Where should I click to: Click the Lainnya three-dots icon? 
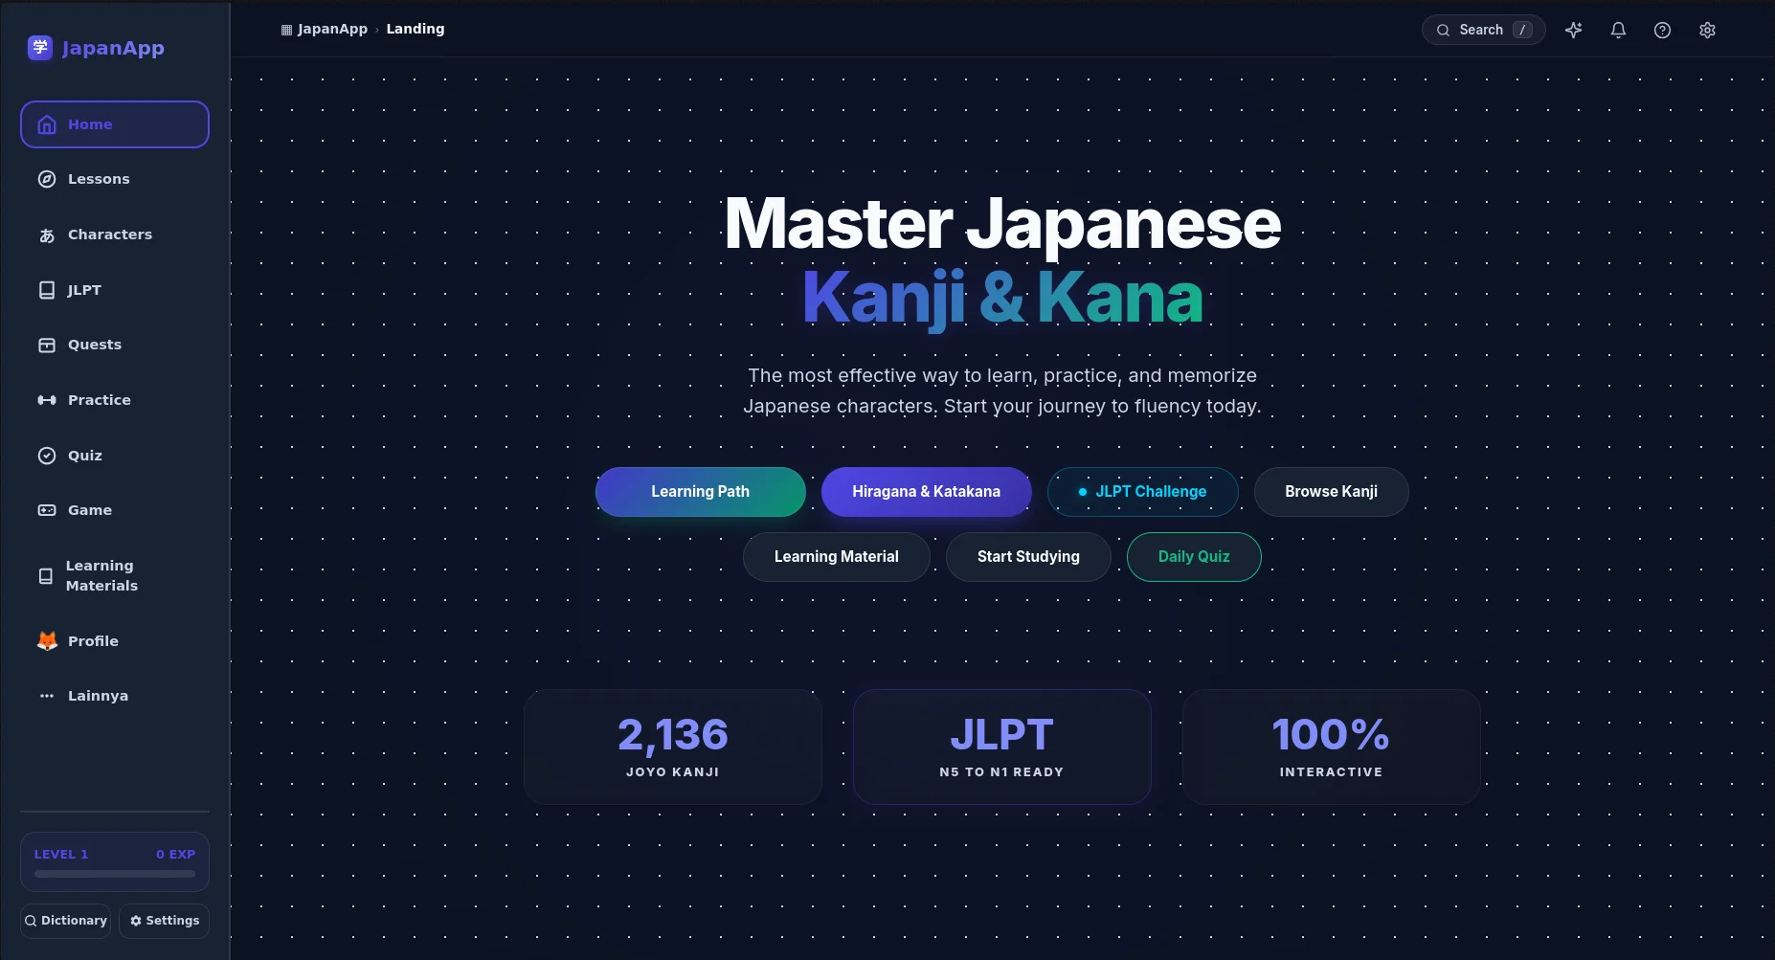tap(47, 696)
